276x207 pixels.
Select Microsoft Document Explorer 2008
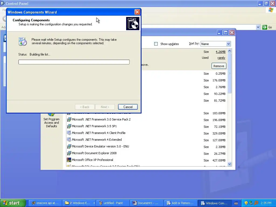(x=94, y=153)
